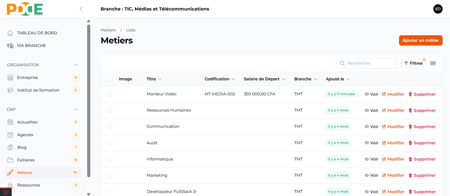Screen dimensions: 450x196
Task: Sort by Salaire de Départ column
Action: [264, 79]
